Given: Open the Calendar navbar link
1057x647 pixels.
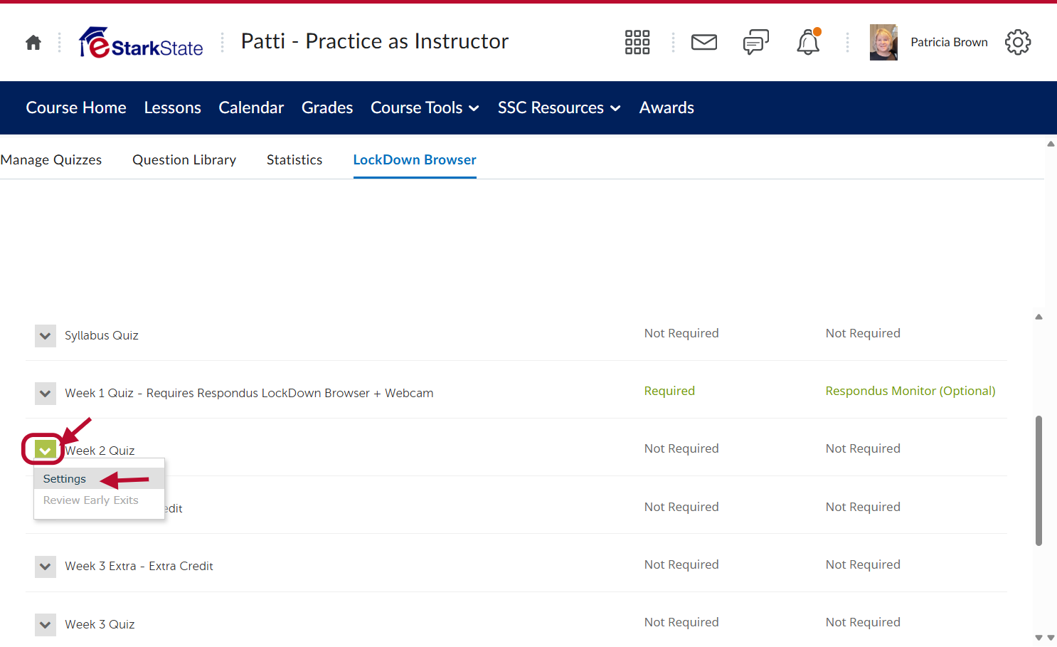Looking at the screenshot, I should (251, 107).
